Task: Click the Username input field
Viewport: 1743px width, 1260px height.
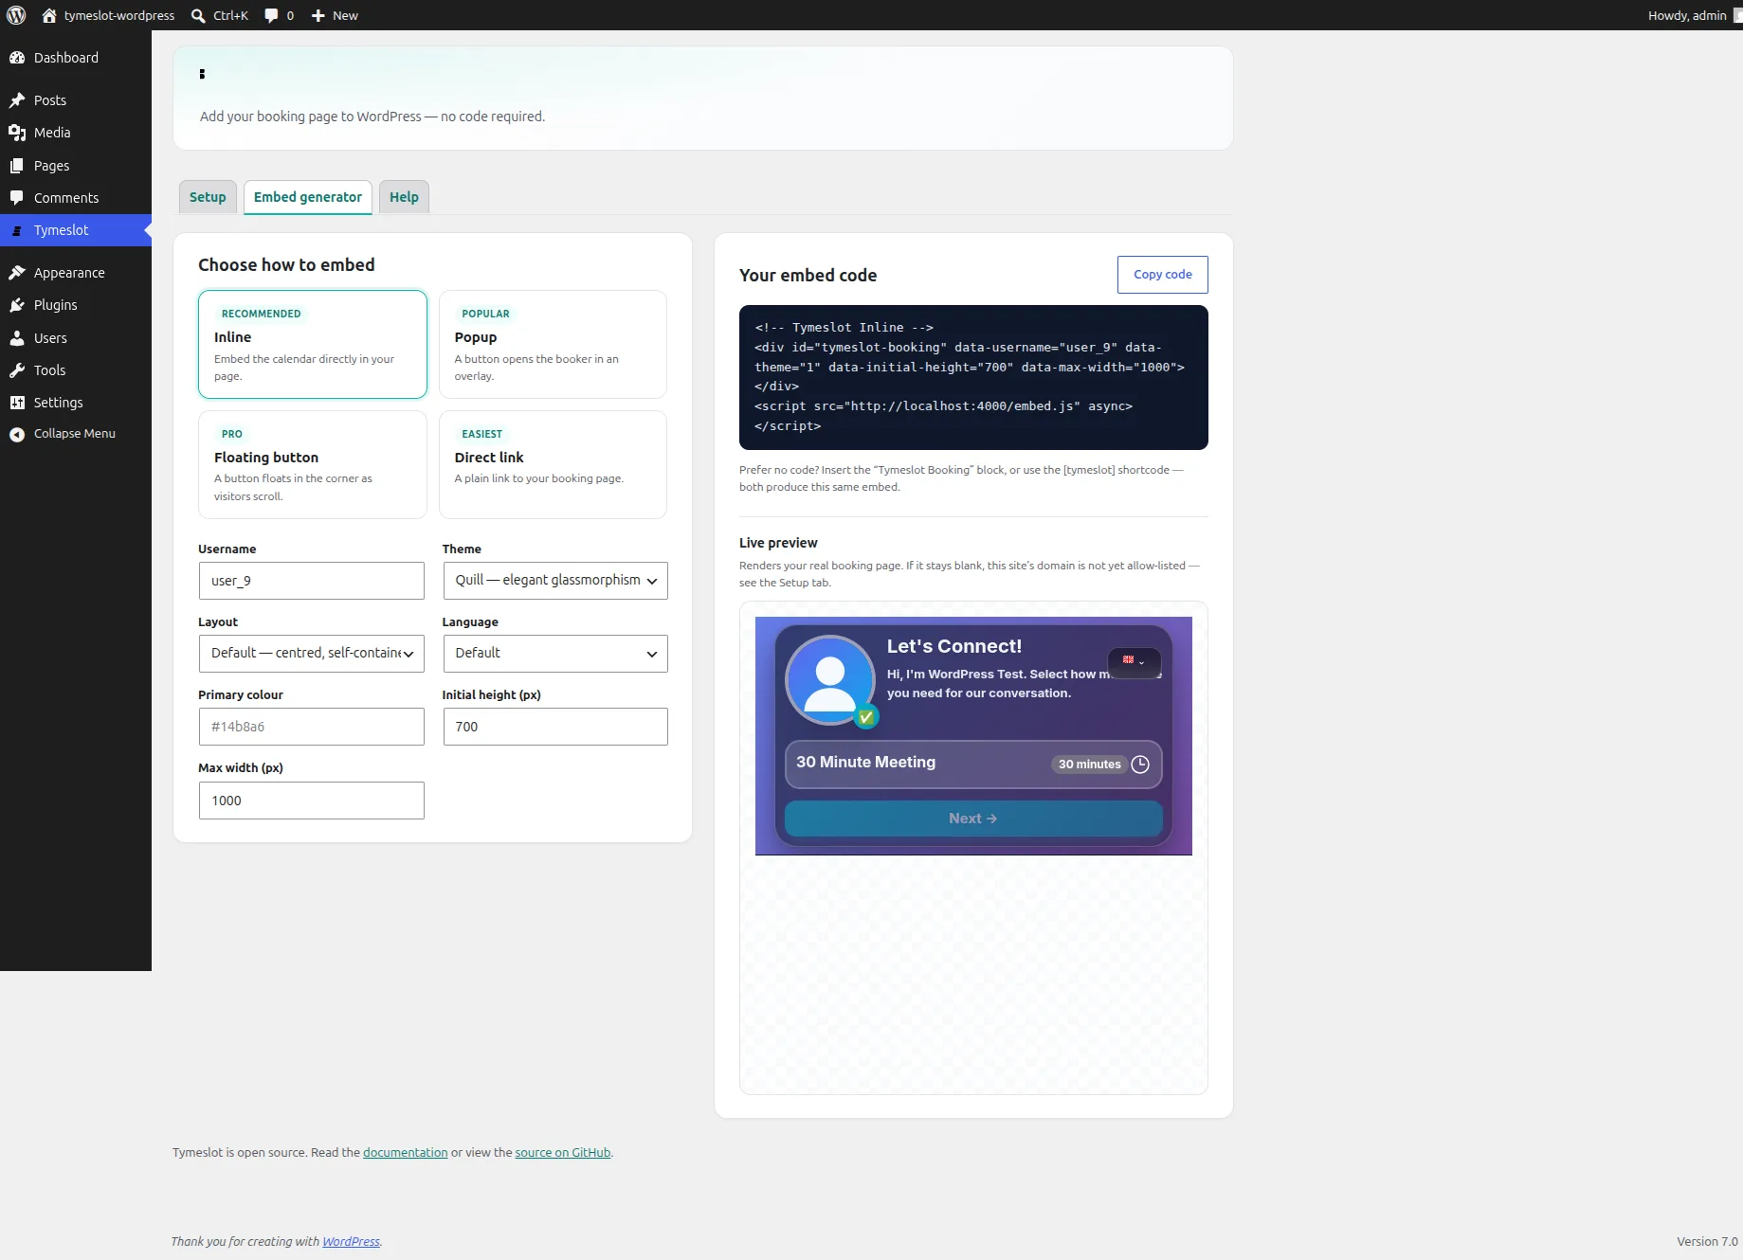Action: point(312,581)
